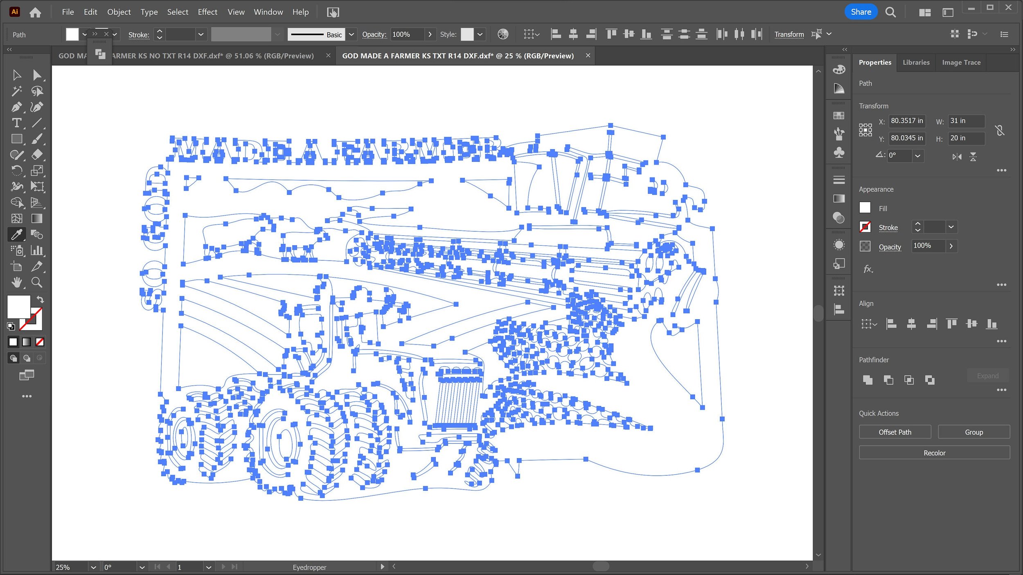
Task: Open the Effect menu
Action: (207, 12)
